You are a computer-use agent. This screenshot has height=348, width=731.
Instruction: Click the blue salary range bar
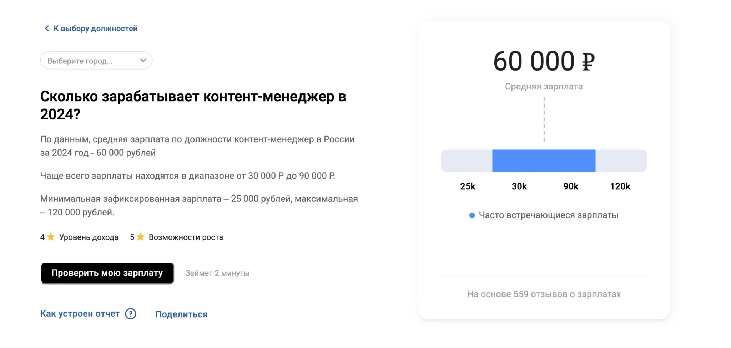tap(544, 161)
